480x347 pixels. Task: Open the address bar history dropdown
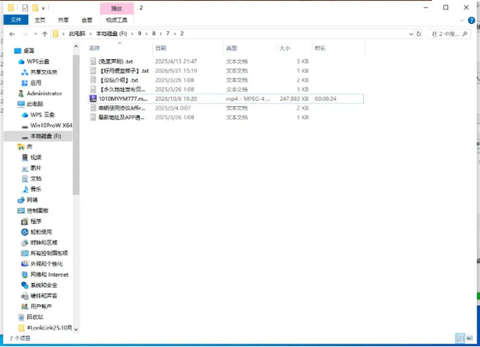[x=411, y=34]
